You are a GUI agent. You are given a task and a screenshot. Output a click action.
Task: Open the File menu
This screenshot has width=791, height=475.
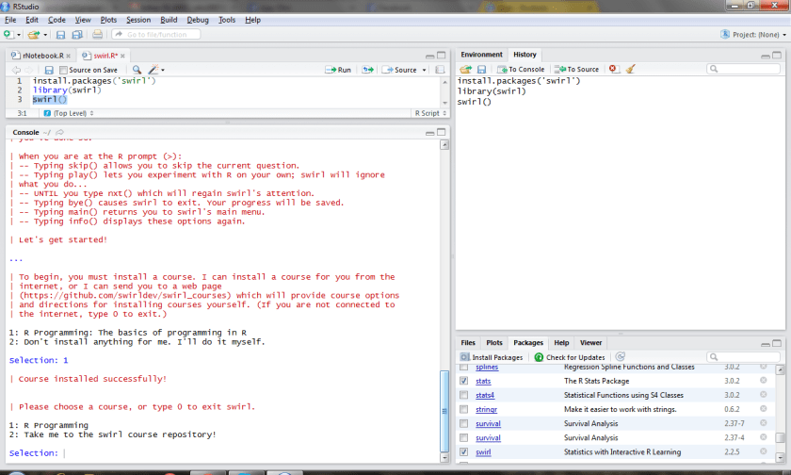point(10,20)
